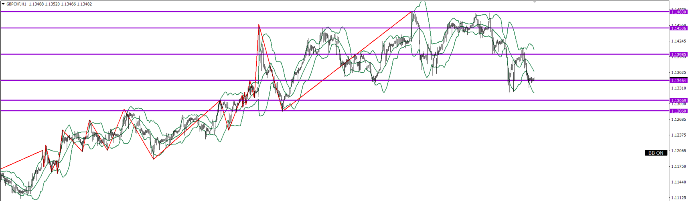The image size is (689, 201).
Task: Click the 1.13310 price axis value
Action: [x=679, y=88]
